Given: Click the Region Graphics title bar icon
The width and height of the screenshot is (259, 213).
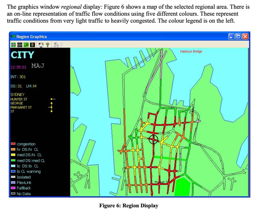Looking at the screenshot, I should pos(13,36).
